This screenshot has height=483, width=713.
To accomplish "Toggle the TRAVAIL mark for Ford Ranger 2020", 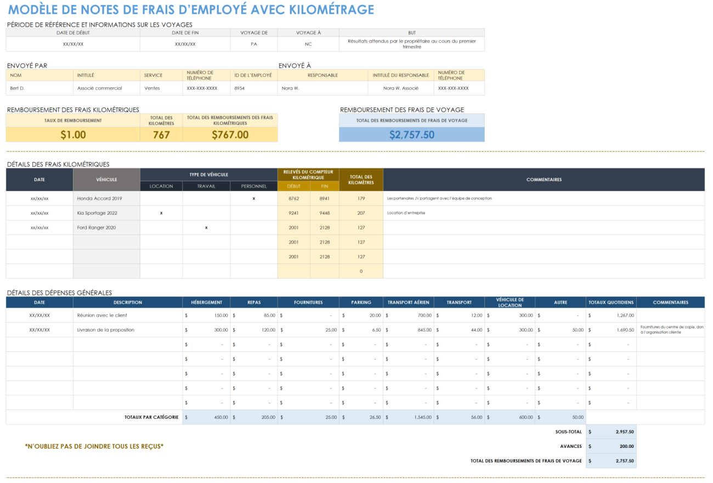I will click(x=206, y=227).
